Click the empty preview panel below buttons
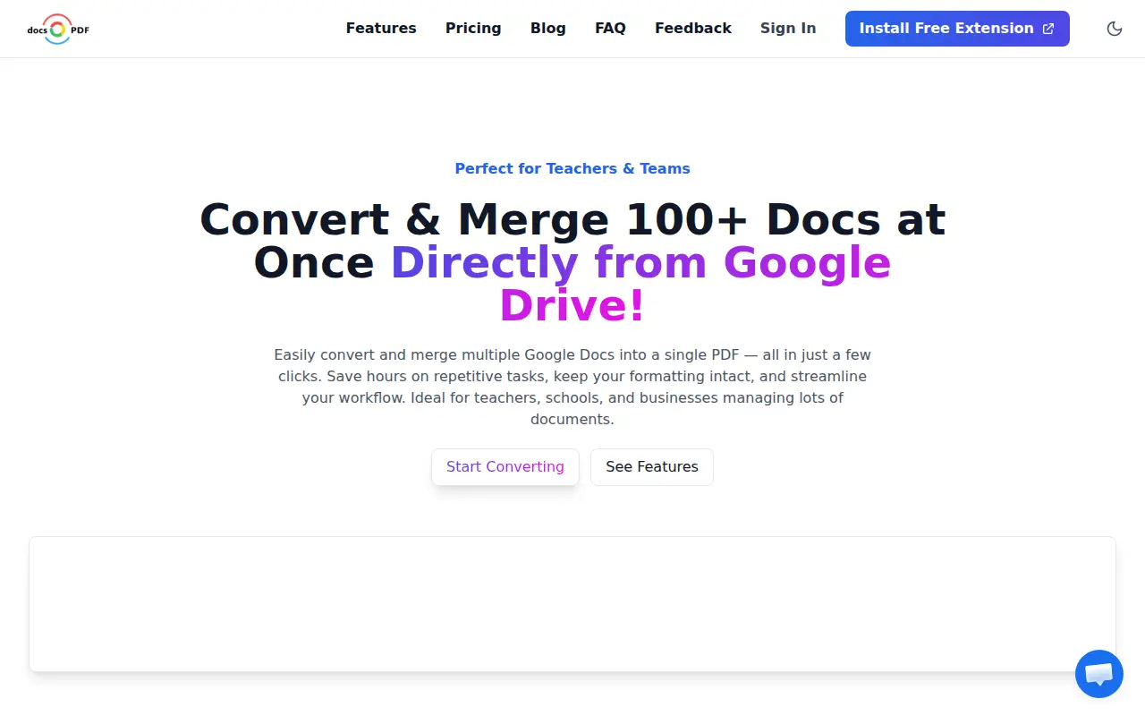This screenshot has height=716, width=1145. [x=572, y=604]
